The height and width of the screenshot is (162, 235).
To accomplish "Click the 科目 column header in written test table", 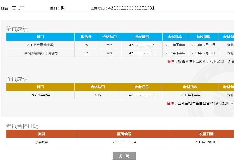I will [x=40, y=37].
